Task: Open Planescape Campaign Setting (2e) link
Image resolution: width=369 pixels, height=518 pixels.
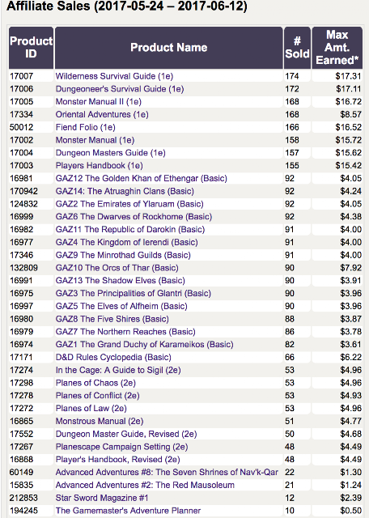Action: [x=121, y=447]
